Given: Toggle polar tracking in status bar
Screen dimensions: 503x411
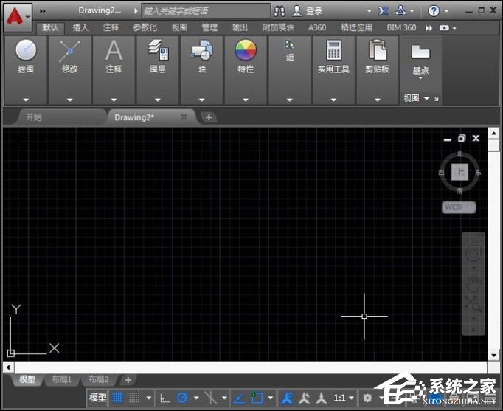Looking at the screenshot, I should [182, 398].
